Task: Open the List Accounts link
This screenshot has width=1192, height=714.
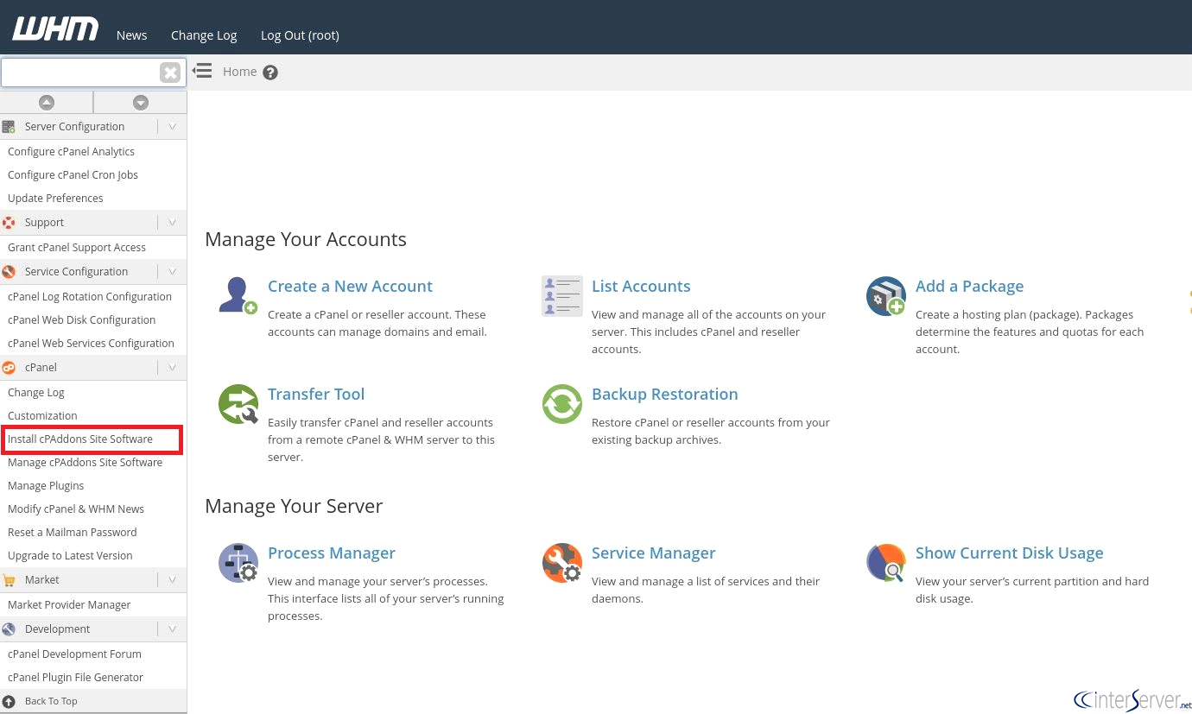Action: click(x=641, y=287)
